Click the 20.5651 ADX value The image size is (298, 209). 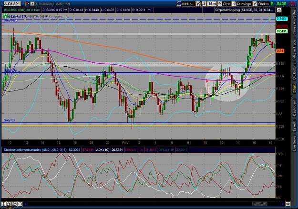(x=117, y=150)
